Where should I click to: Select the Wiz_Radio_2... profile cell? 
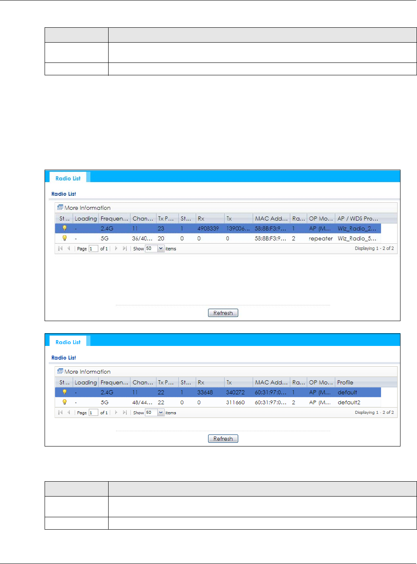pyautogui.click(x=357, y=228)
